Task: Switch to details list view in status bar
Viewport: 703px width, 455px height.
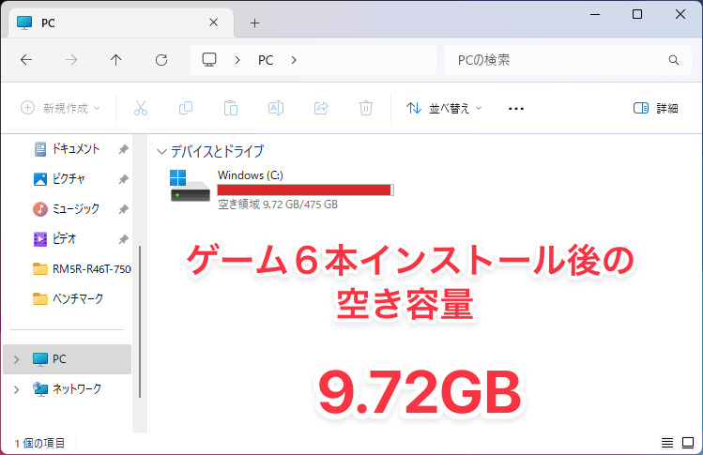Action: [x=667, y=443]
